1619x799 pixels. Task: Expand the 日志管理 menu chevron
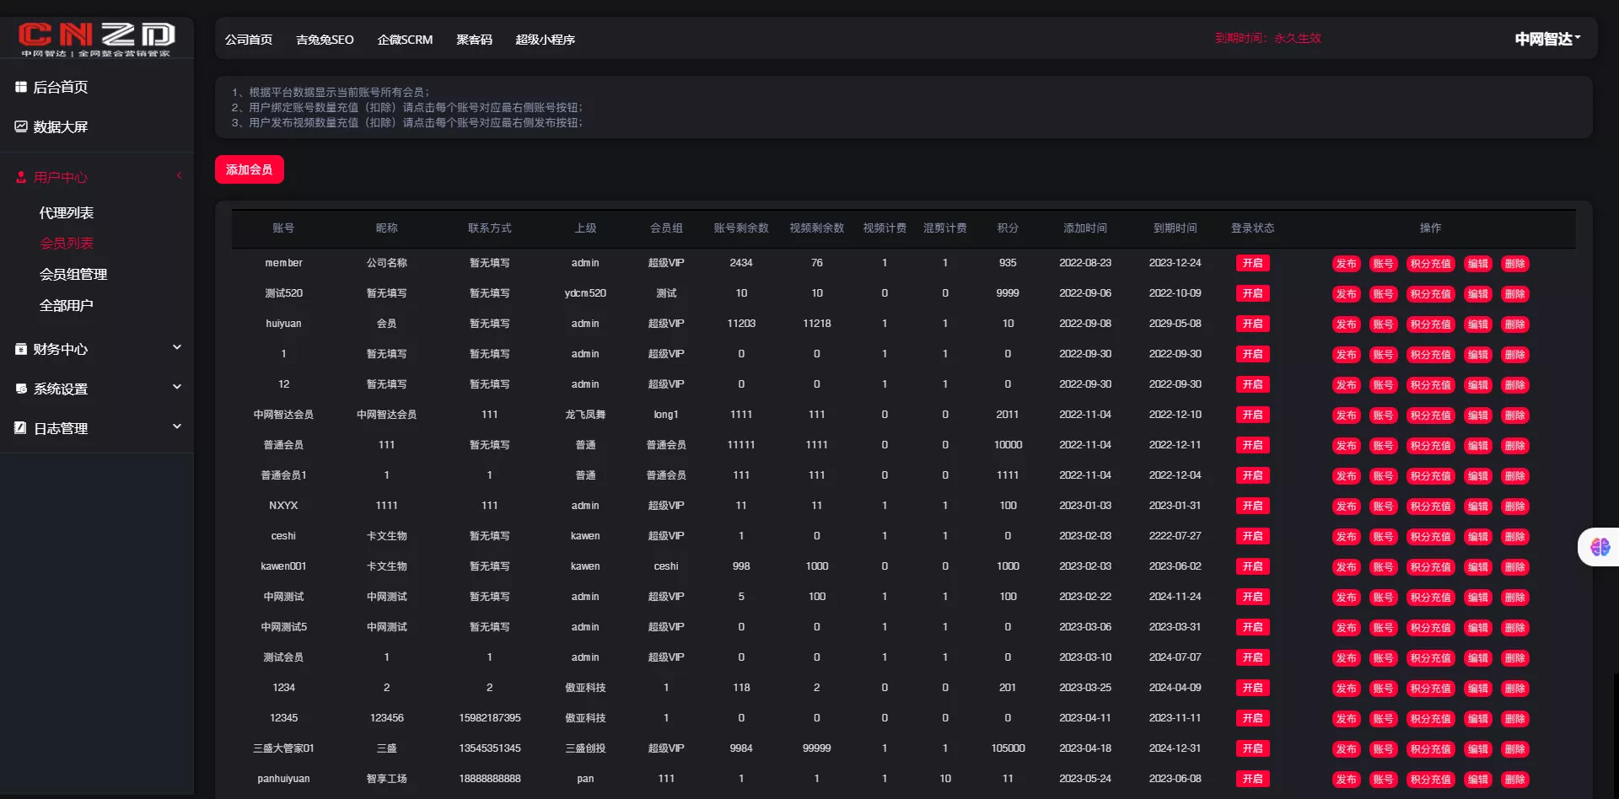tap(177, 426)
